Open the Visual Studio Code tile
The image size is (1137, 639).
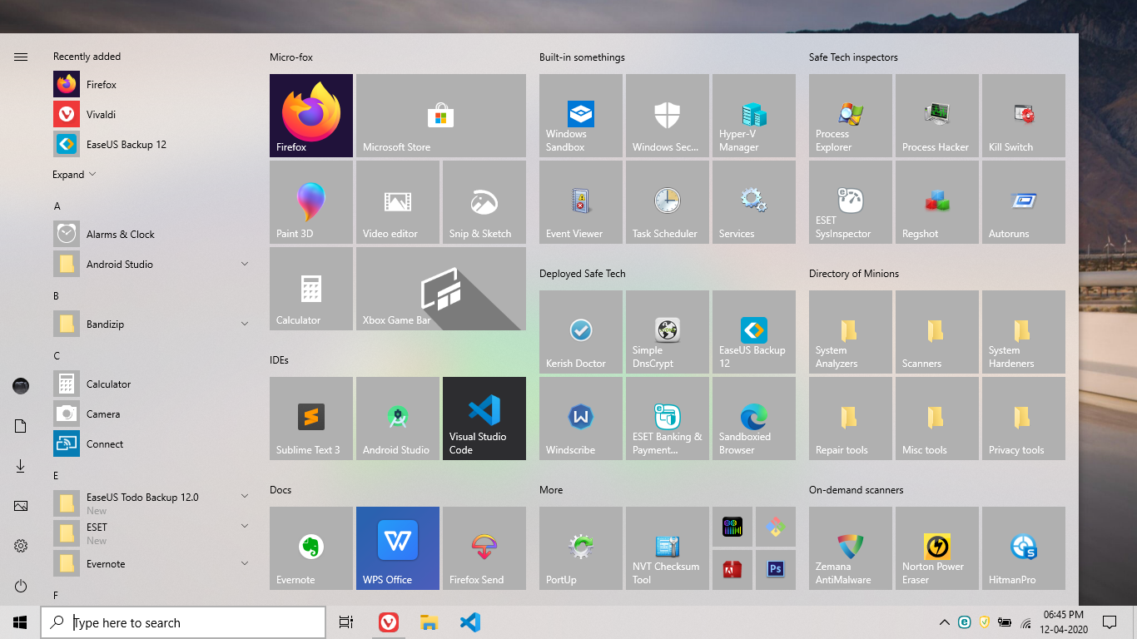pos(484,419)
